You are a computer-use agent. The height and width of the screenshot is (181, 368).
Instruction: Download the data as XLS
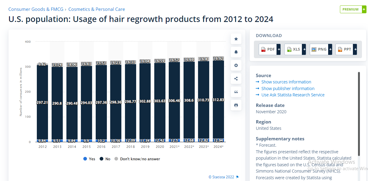(295, 49)
